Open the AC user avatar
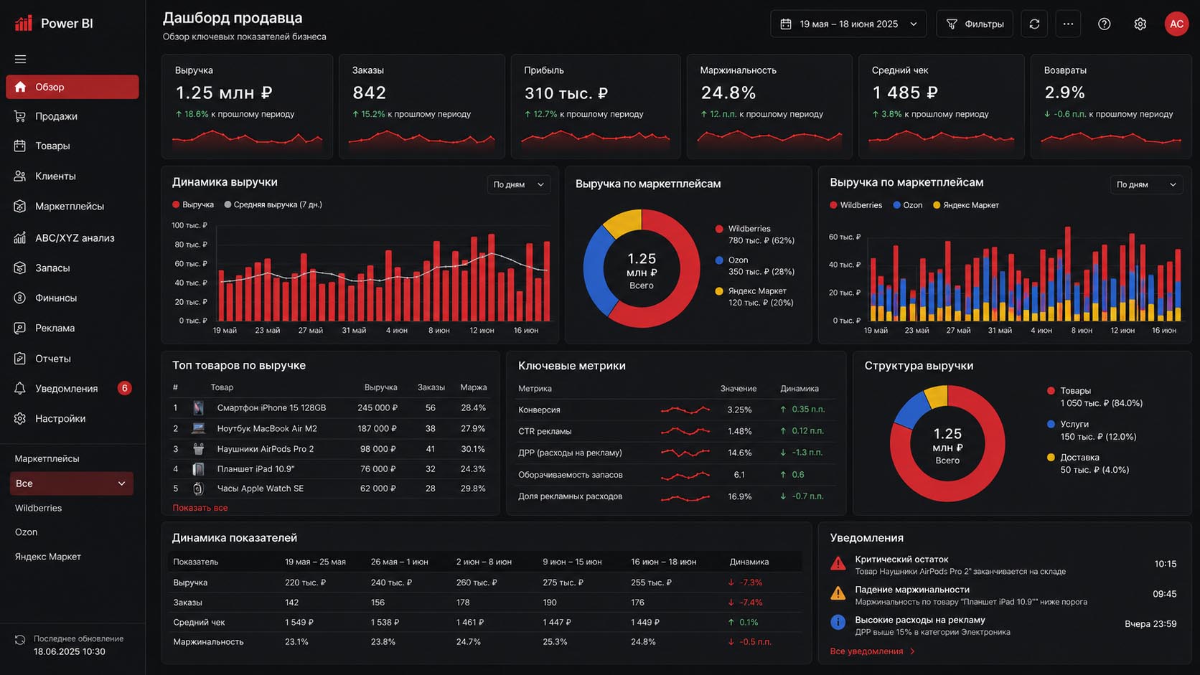 coord(1176,24)
